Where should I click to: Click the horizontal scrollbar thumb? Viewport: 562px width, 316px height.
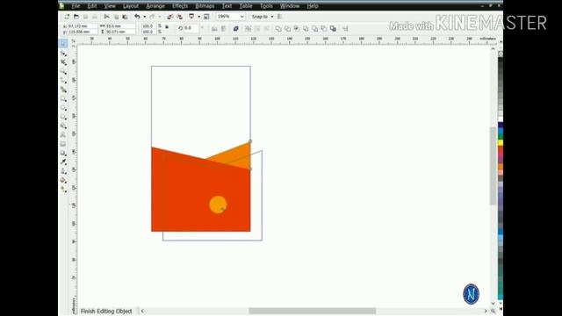pos(313,311)
